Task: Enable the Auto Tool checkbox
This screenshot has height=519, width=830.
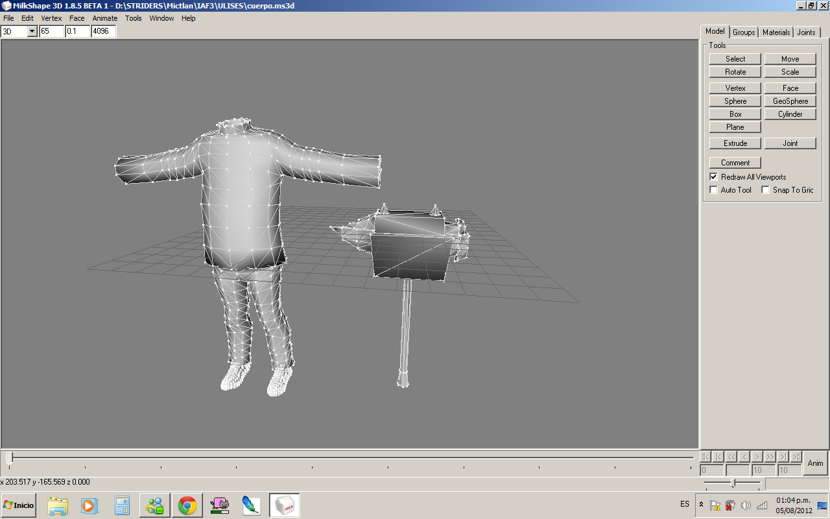Action: (x=714, y=190)
